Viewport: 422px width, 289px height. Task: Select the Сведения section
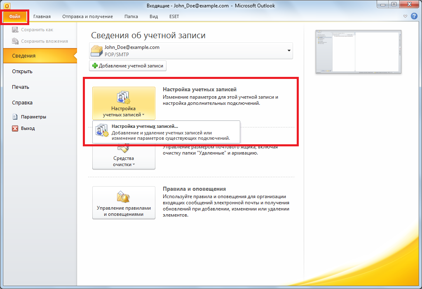(40, 56)
